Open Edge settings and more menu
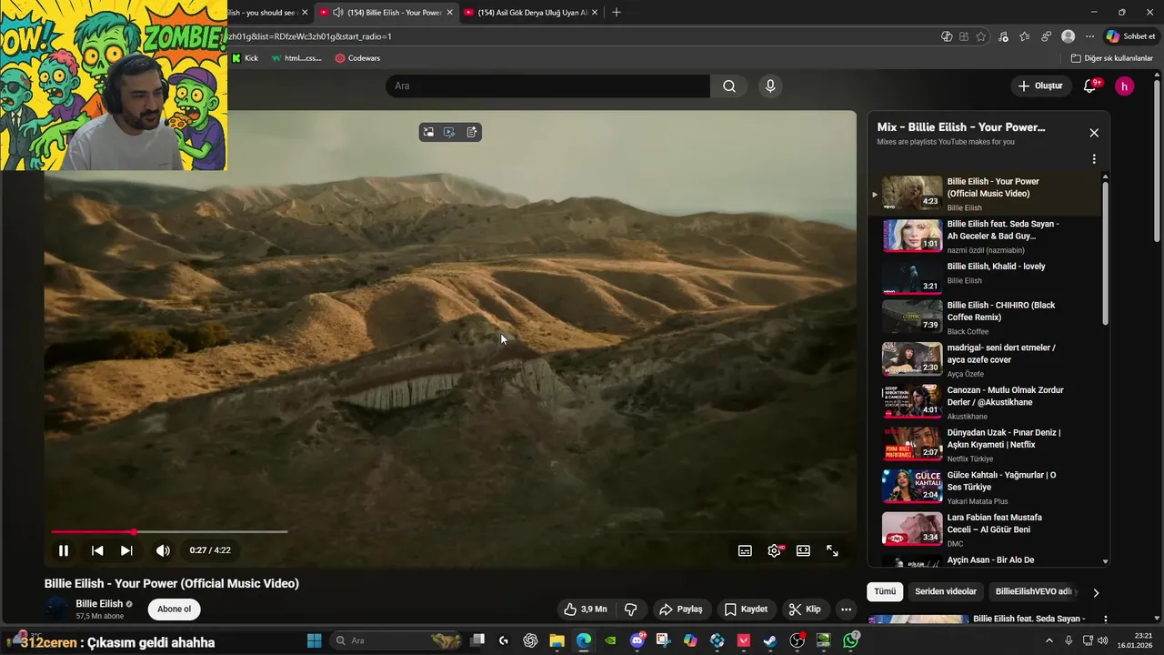 [x=1089, y=36]
